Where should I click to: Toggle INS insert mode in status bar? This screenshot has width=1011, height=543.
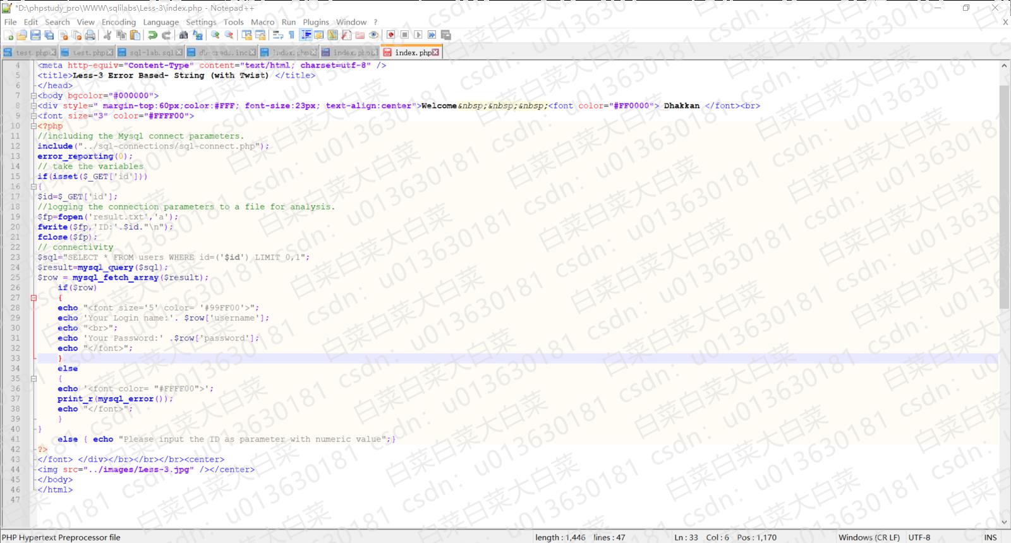coord(990,537)
